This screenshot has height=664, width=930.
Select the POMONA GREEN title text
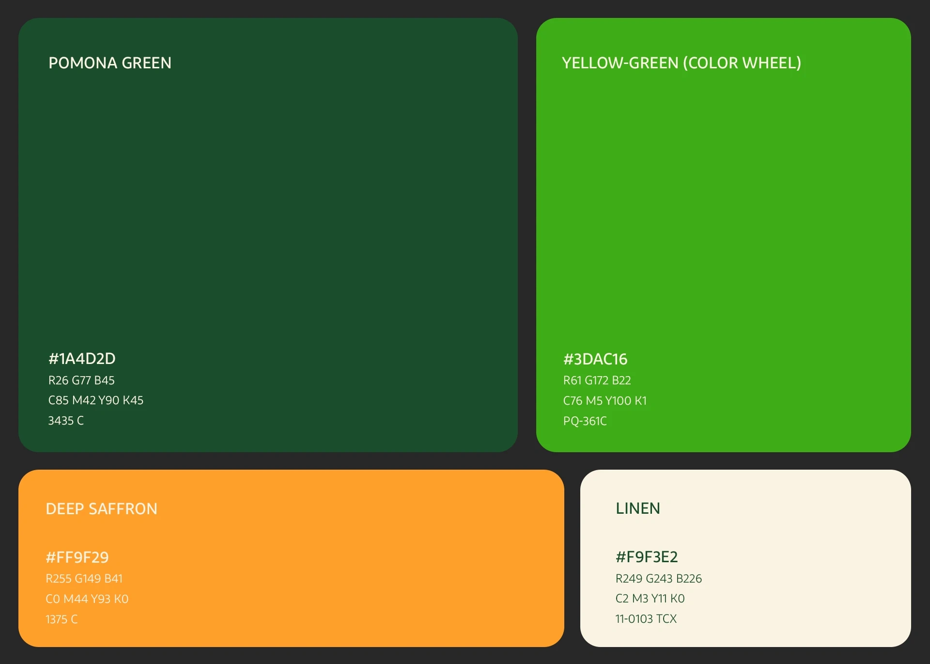click(x=110, y=63)
